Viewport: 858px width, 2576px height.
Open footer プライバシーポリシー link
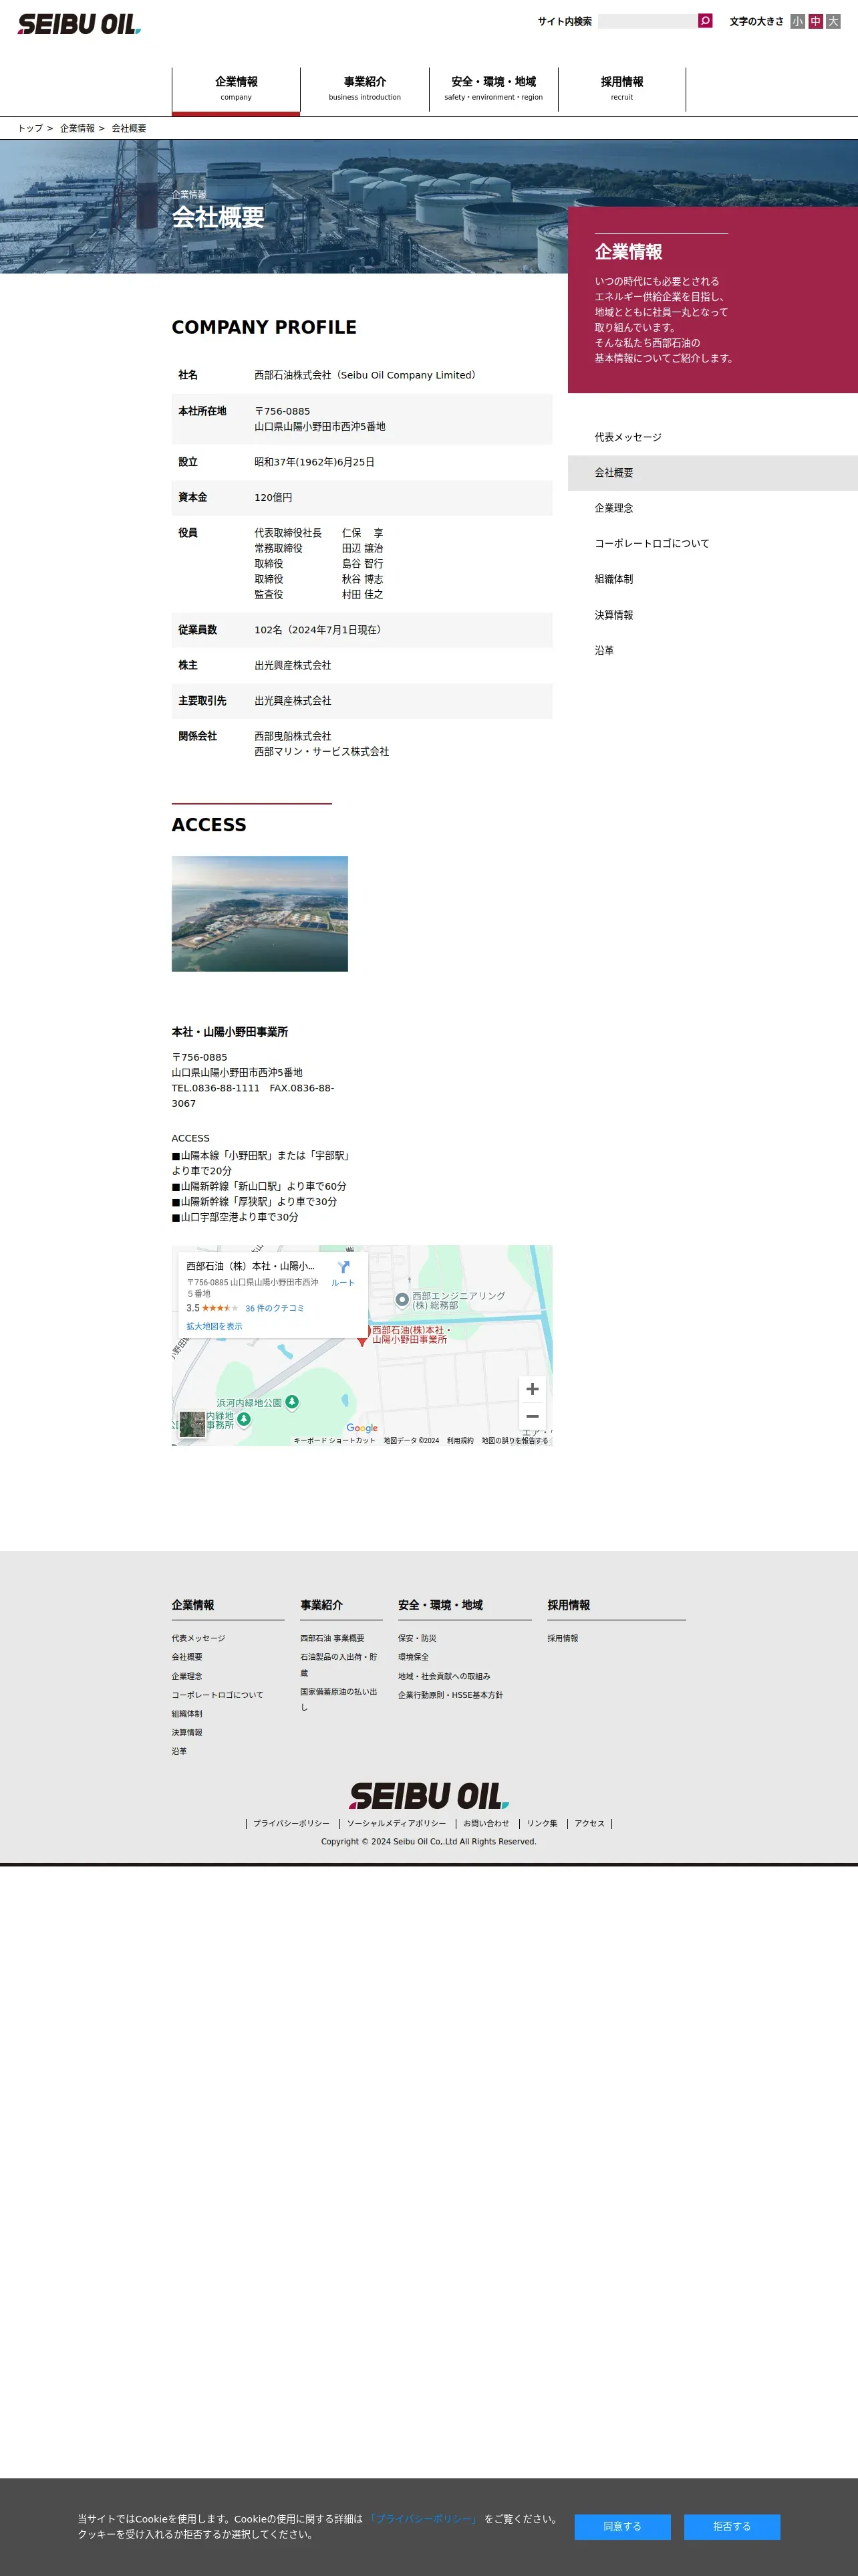[291, 1823]
